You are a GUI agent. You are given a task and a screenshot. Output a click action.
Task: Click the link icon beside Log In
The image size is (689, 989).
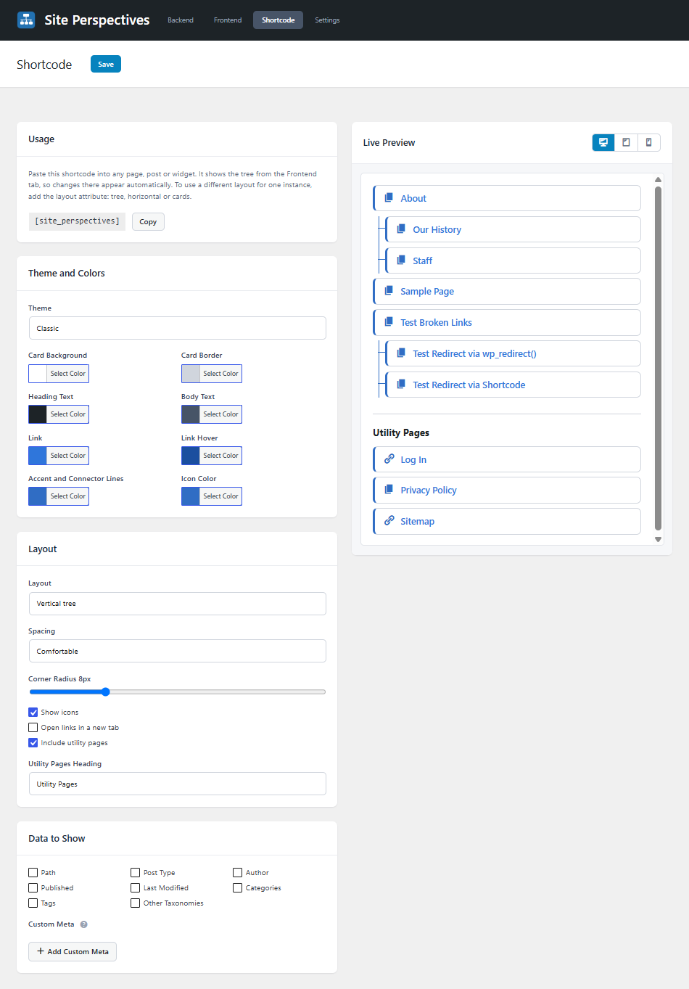coord(389,459)
